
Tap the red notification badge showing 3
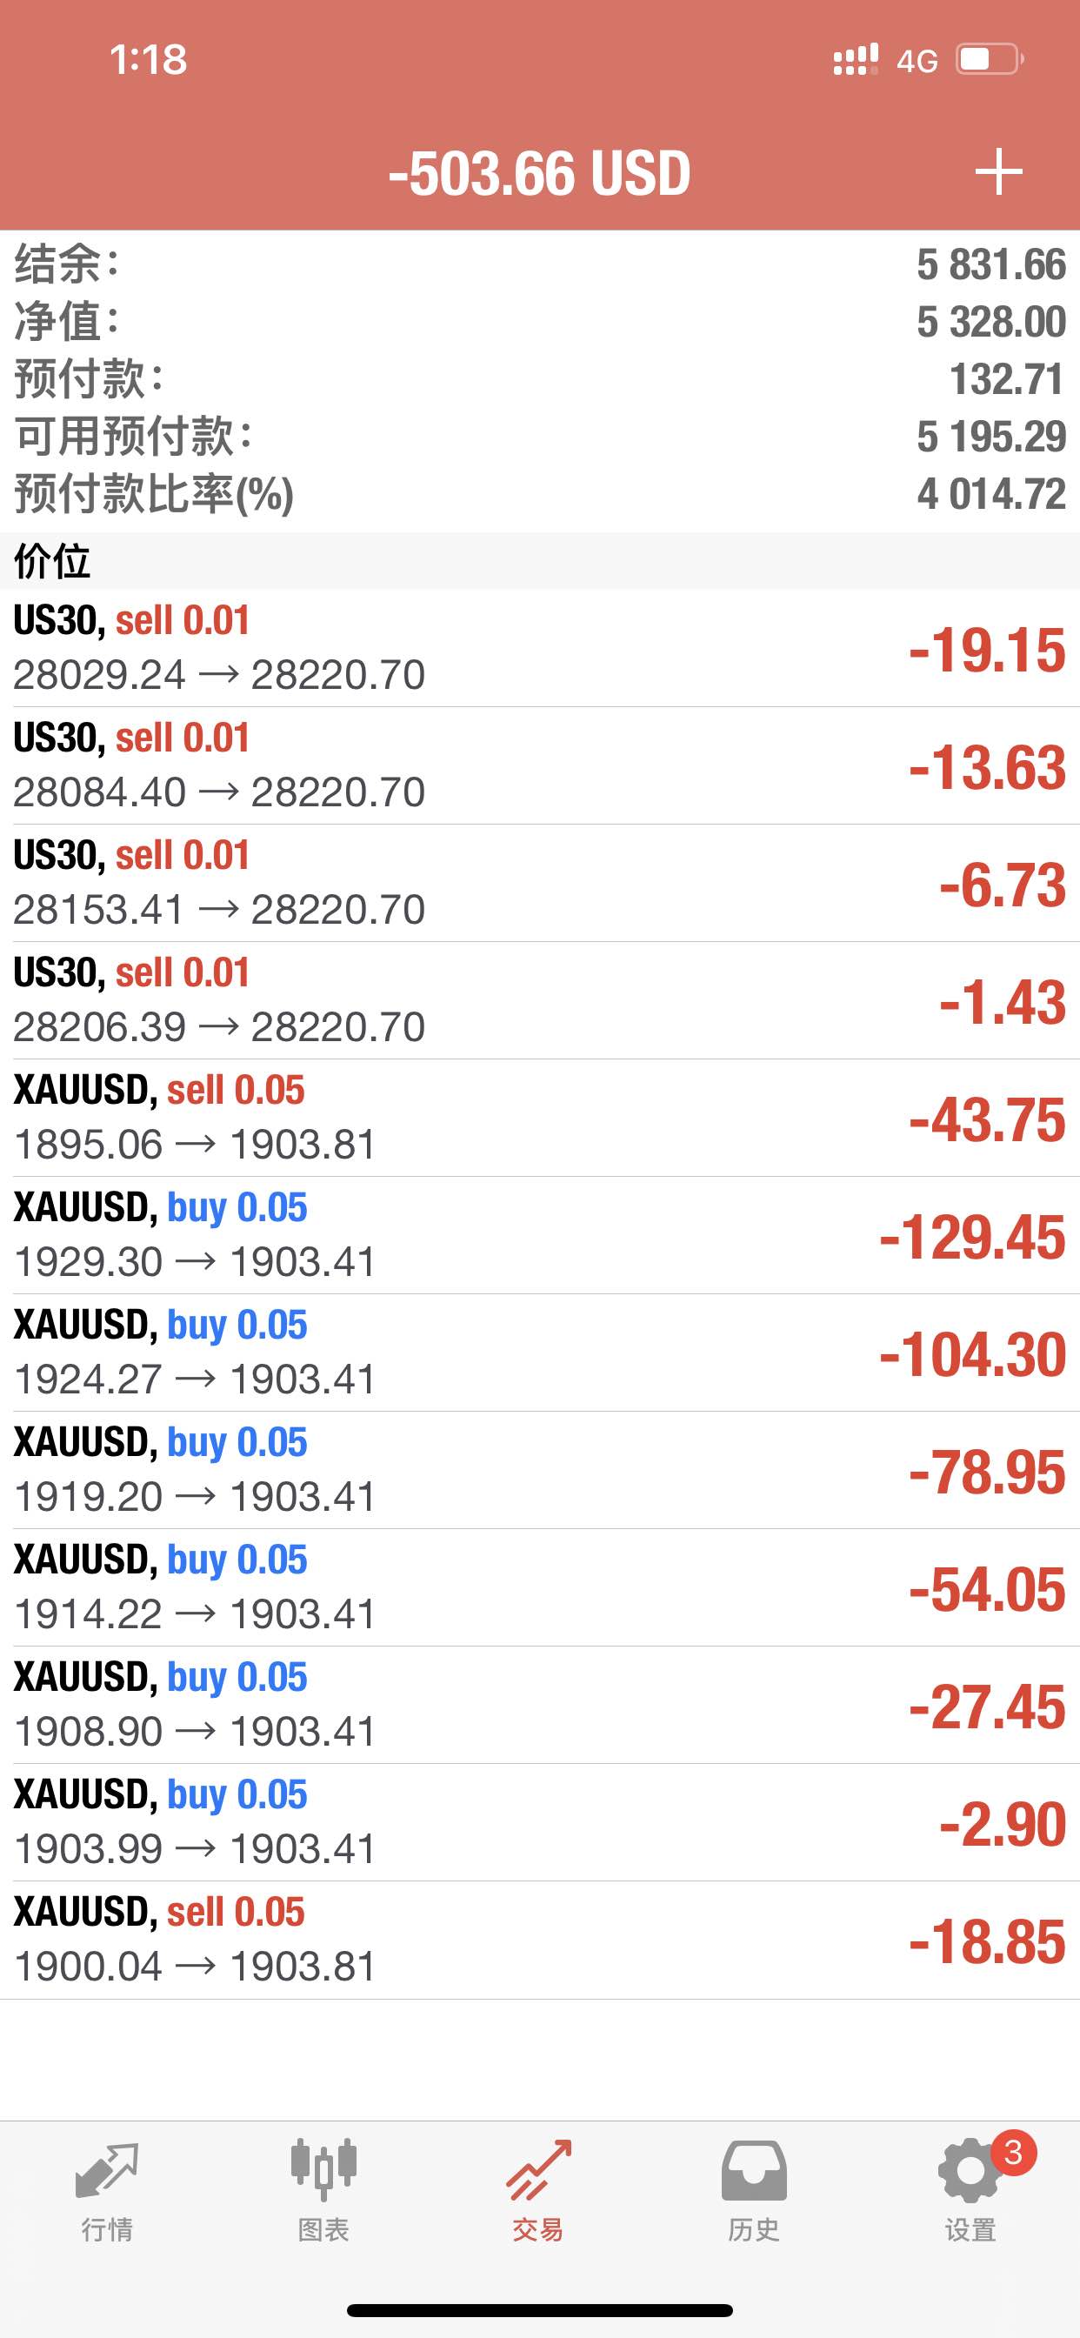click(x=1014, y=2152)
